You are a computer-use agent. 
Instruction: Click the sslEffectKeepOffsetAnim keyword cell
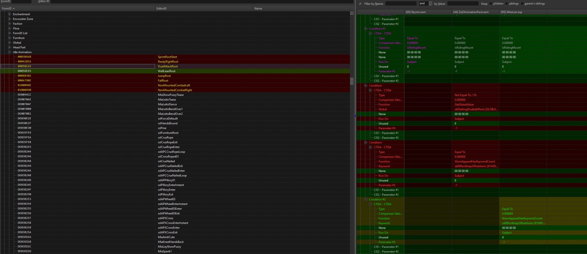point(523,223)
